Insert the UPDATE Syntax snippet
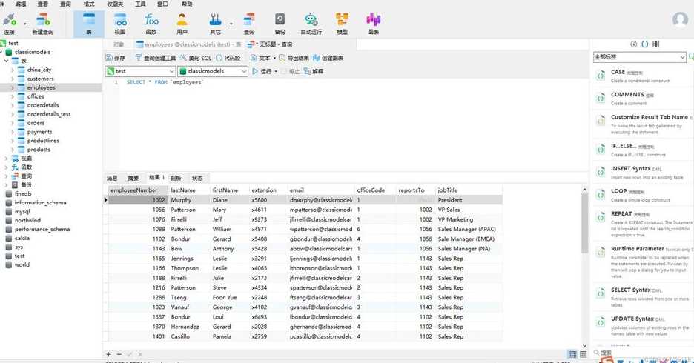Screen dimensions: 694x363 pyautogui.click(x=641, y=325)
